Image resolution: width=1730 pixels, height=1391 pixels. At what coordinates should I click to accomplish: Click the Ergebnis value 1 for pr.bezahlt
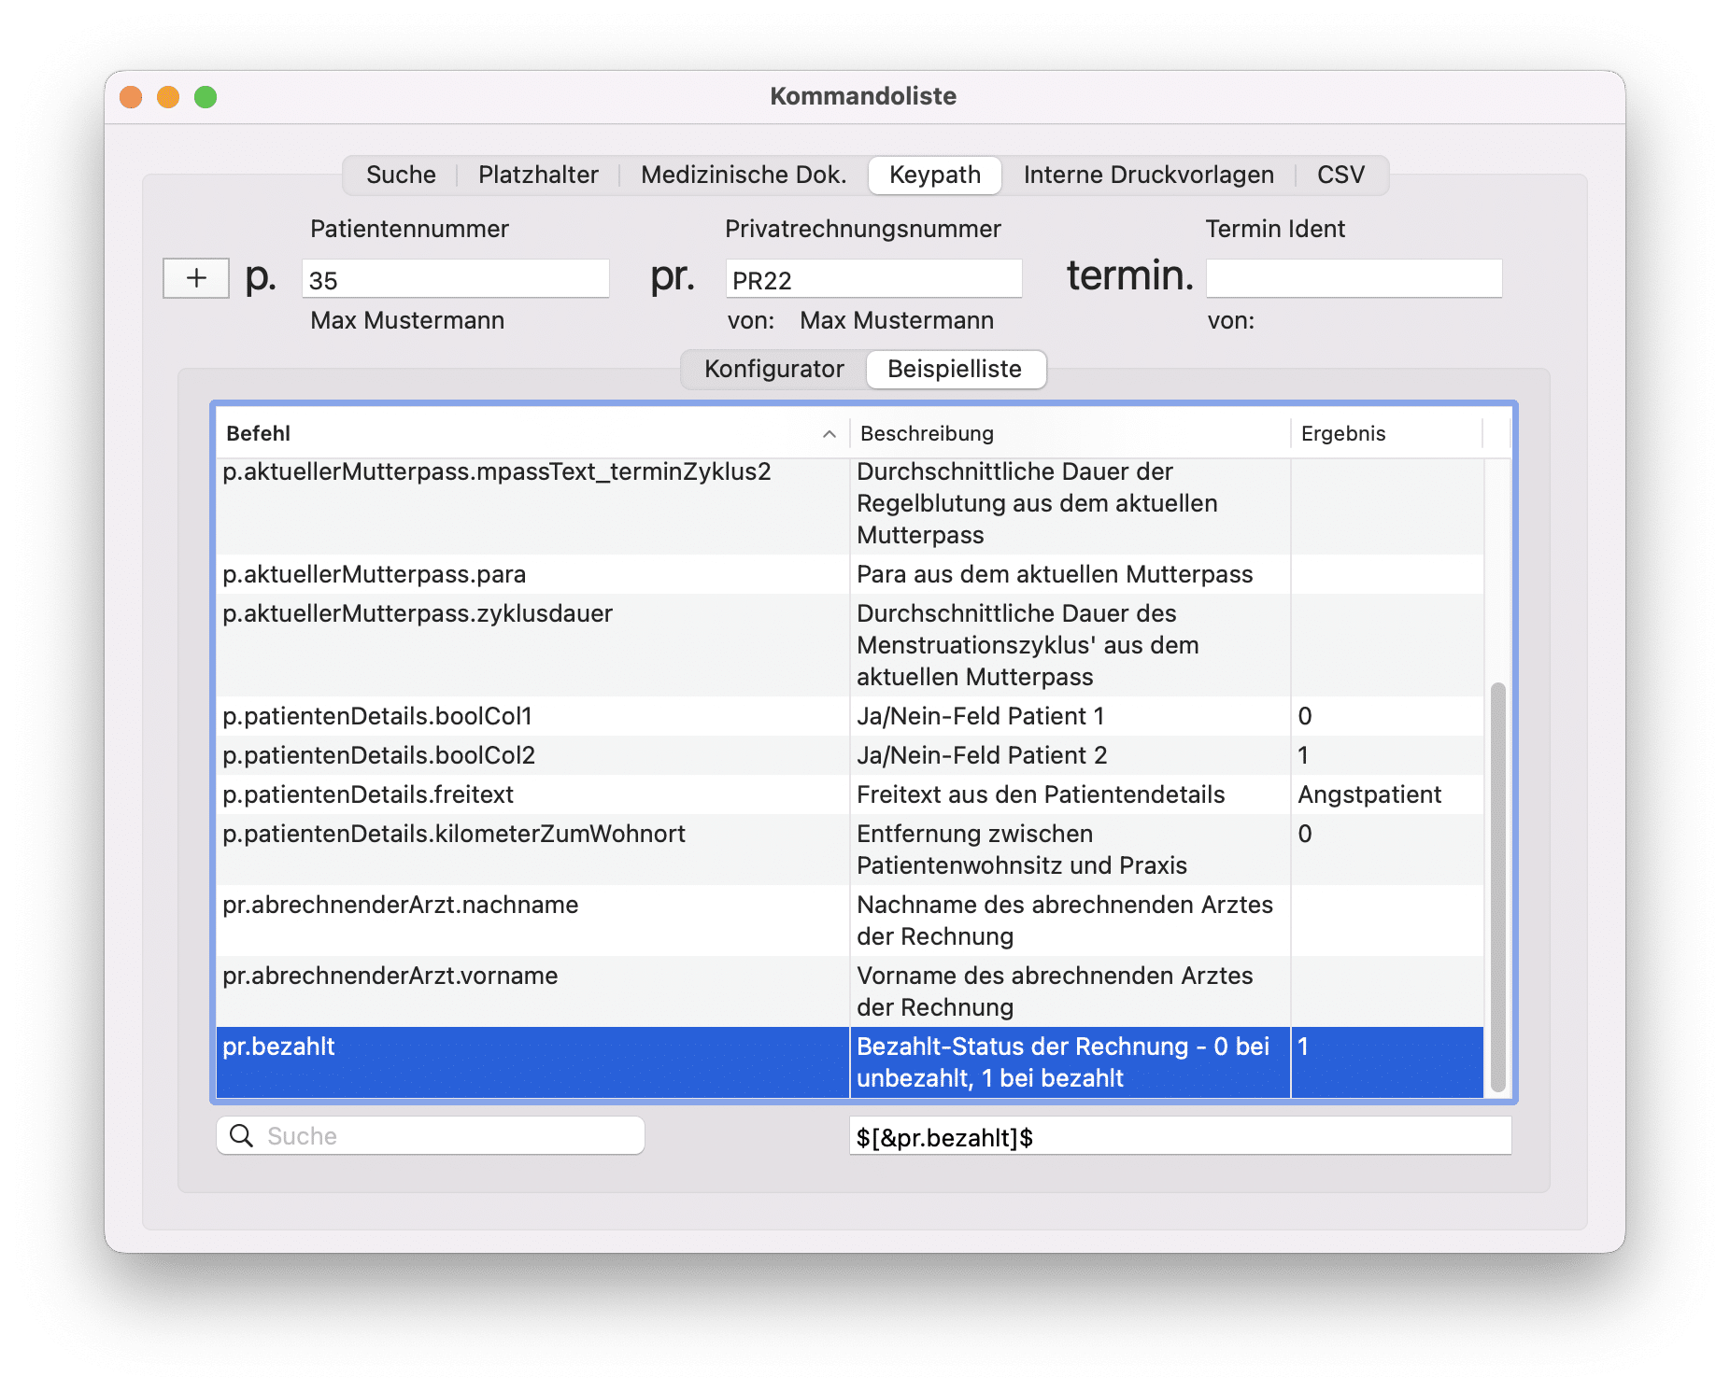(1303, 1047)
